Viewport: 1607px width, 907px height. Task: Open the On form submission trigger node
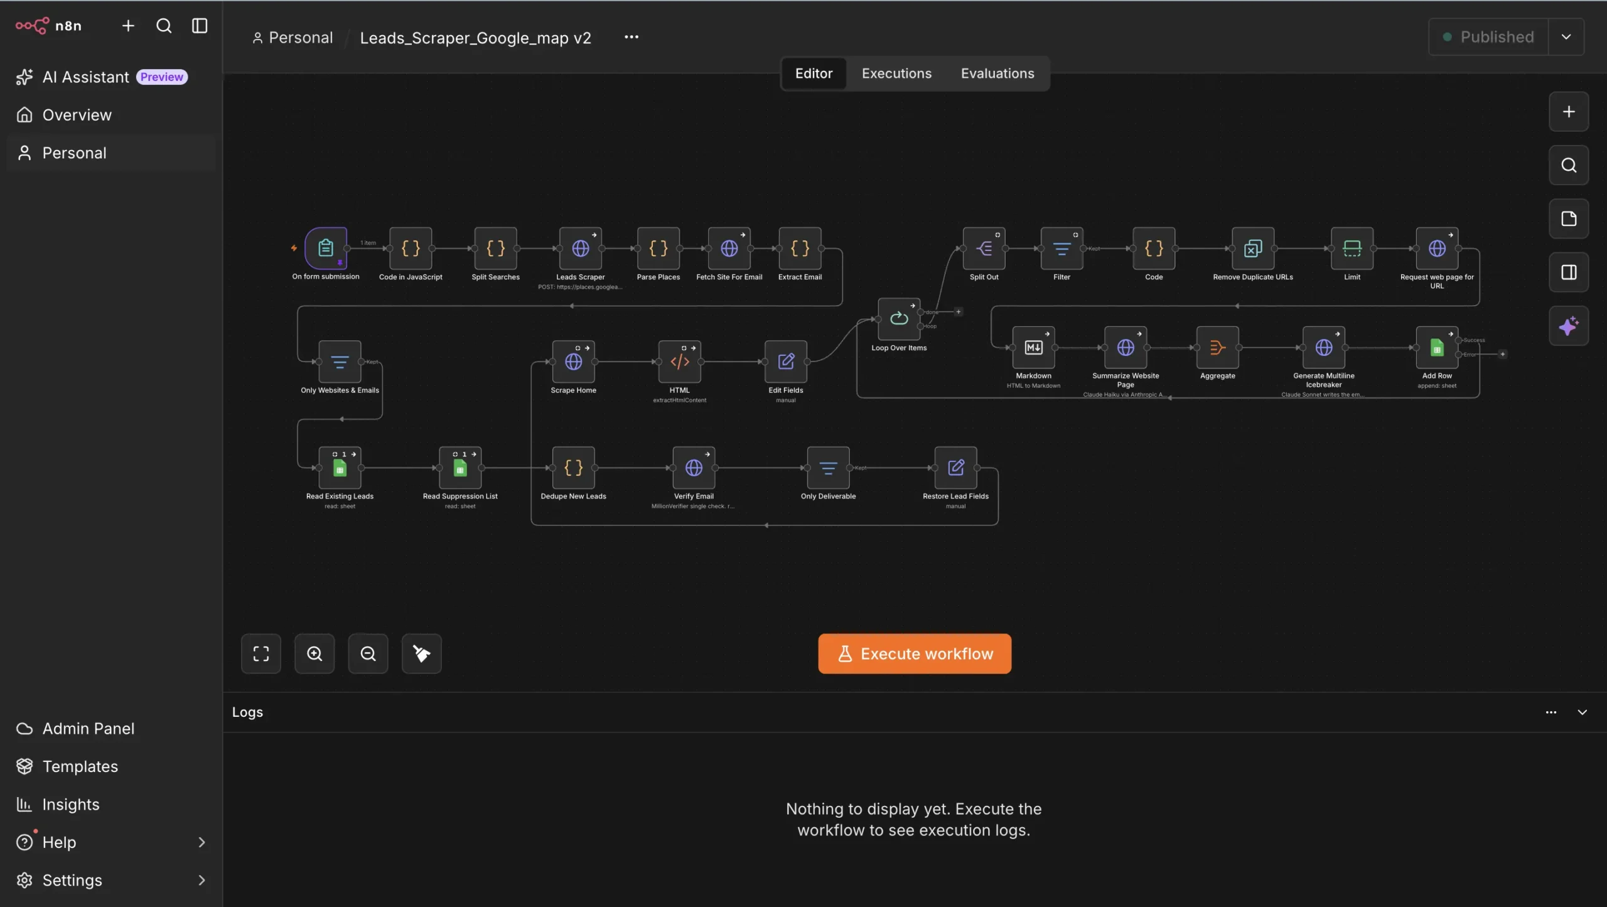(326, 248)
